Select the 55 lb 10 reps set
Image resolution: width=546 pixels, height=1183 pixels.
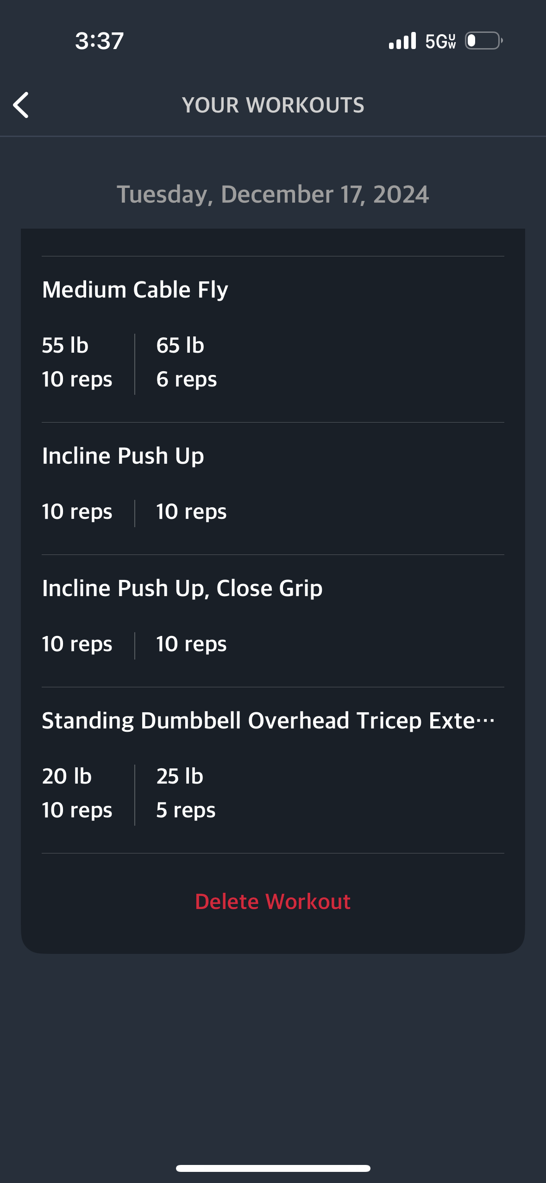(77, 362)
